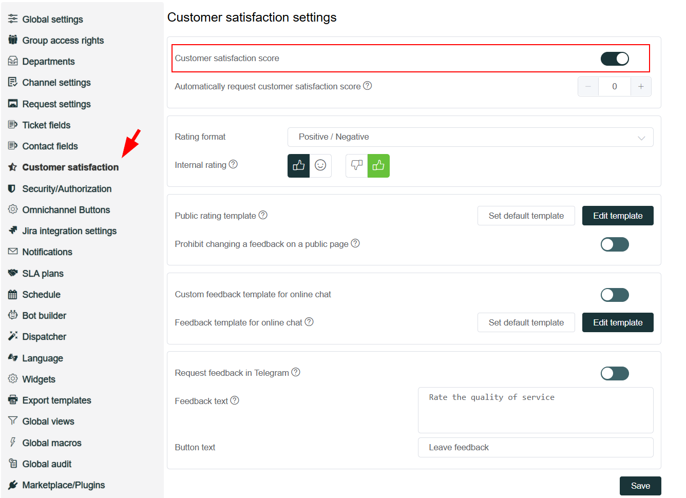Edit the online chat feedback template

(618, 322)
